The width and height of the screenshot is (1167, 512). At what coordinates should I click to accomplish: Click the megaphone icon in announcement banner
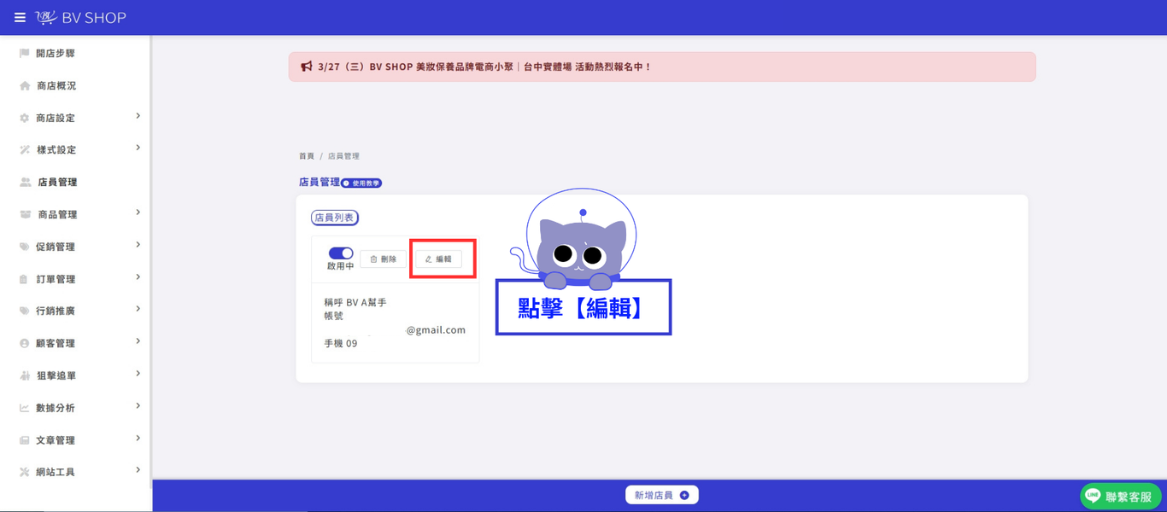tap(307, 67)
